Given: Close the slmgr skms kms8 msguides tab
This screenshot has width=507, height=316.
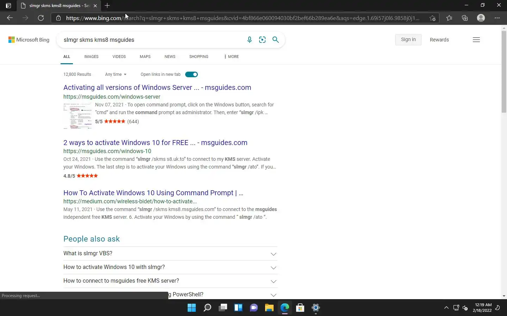Looking at the screenshot, I should [x=95, y=6].
